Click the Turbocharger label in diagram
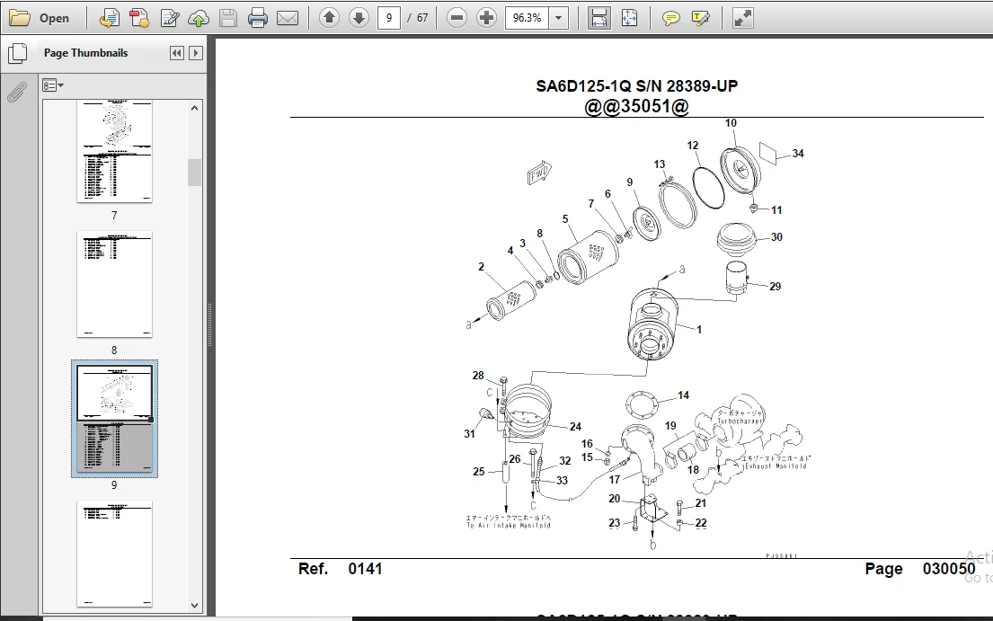Image resolution: width=993 pixels, height=621 pixels. point(740,421)
